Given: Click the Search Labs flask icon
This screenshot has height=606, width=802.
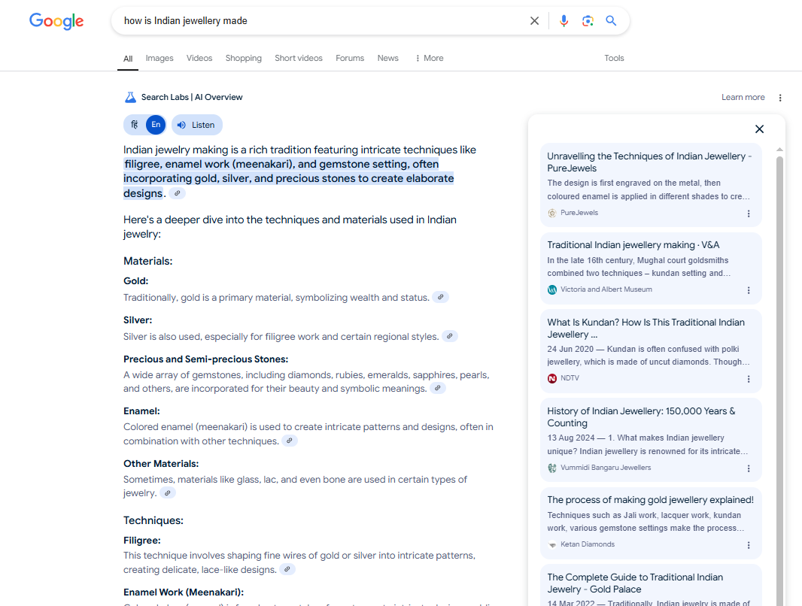Looking at the screenshot, I should pyautogui.click(x=130, y=97).
